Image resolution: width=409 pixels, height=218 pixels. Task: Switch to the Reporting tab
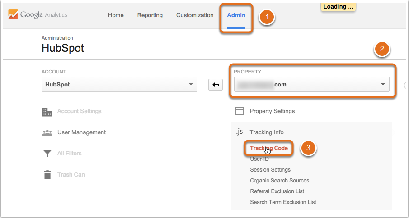tap(150, 15)
